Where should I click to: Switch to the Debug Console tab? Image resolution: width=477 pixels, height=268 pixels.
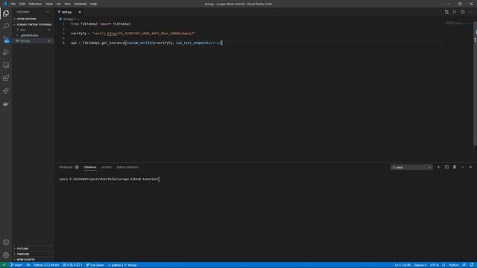[127, 167]
